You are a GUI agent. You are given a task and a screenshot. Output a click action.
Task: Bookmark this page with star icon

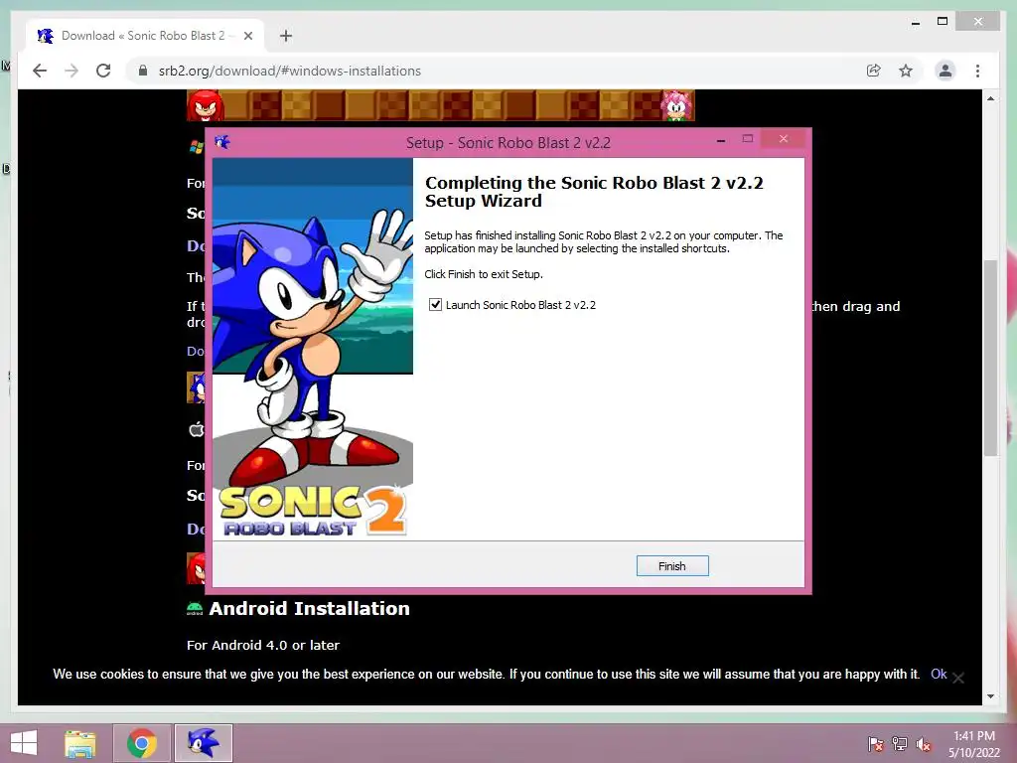906,71
